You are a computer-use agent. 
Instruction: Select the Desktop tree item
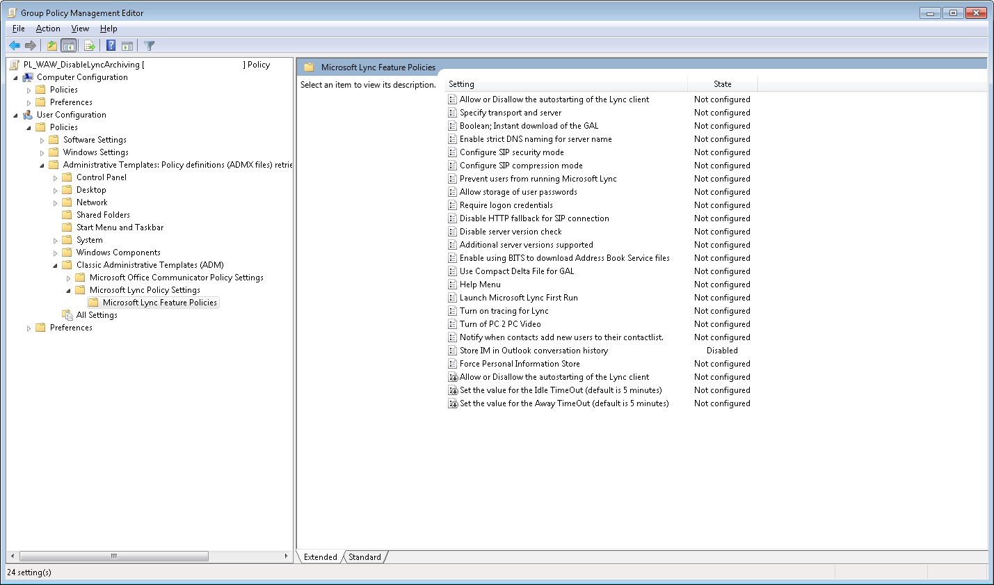pyautogui.click(x=91, y=190)
